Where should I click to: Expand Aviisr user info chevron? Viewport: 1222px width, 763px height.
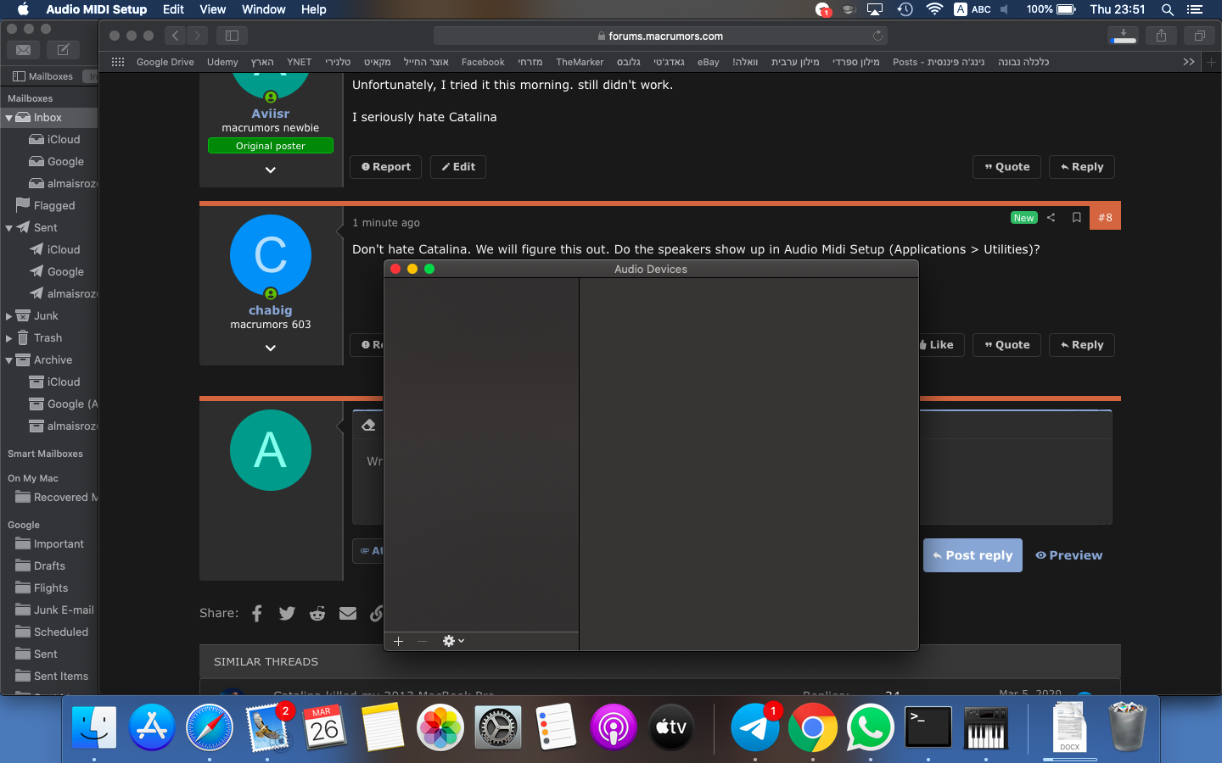click(x=271, y=170)
